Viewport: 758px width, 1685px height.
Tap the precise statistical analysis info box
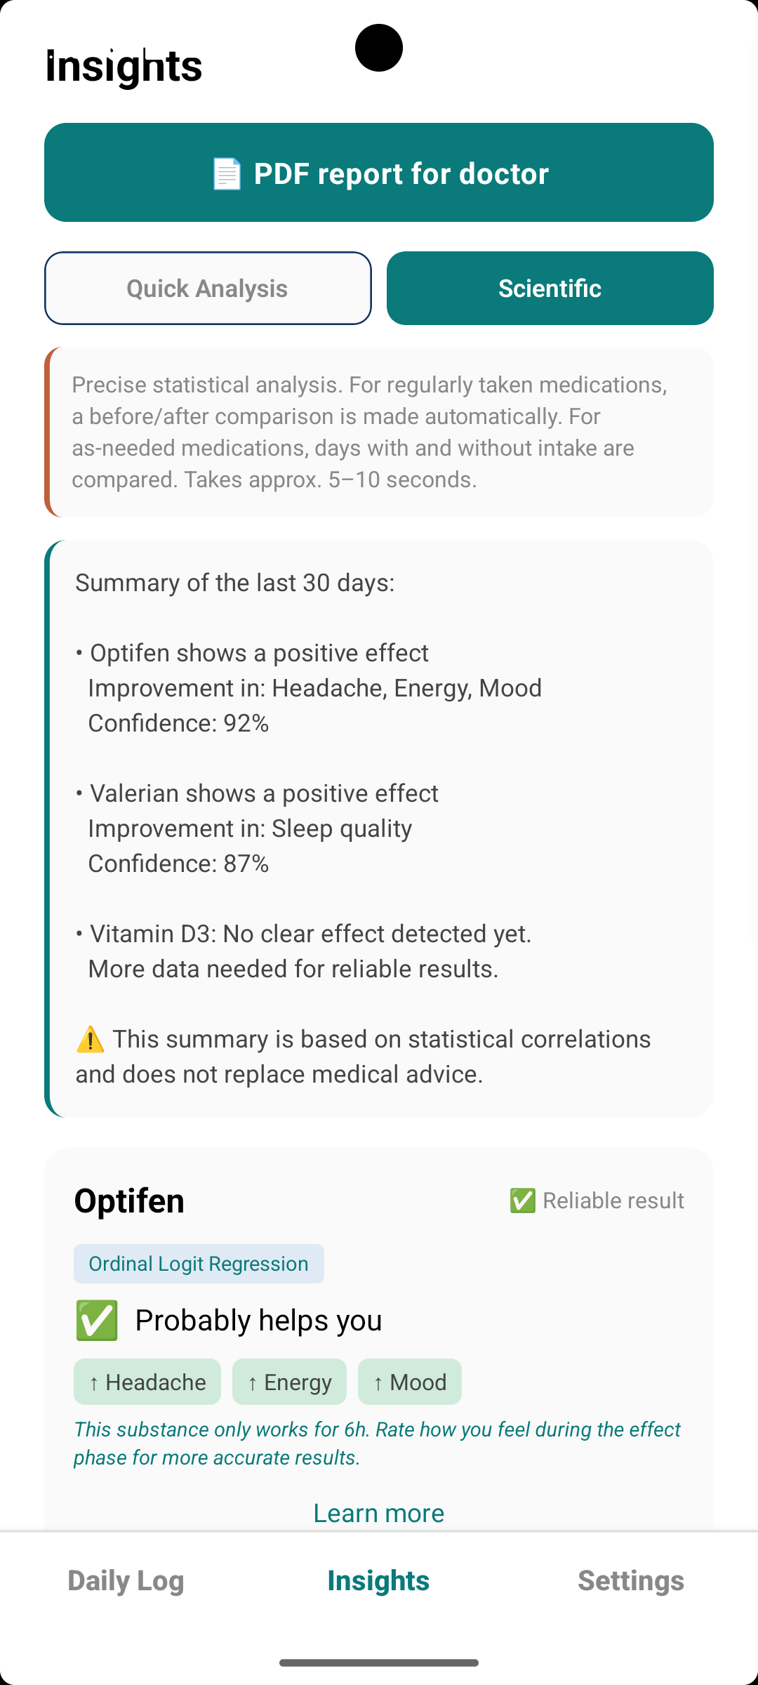point(379,432)
